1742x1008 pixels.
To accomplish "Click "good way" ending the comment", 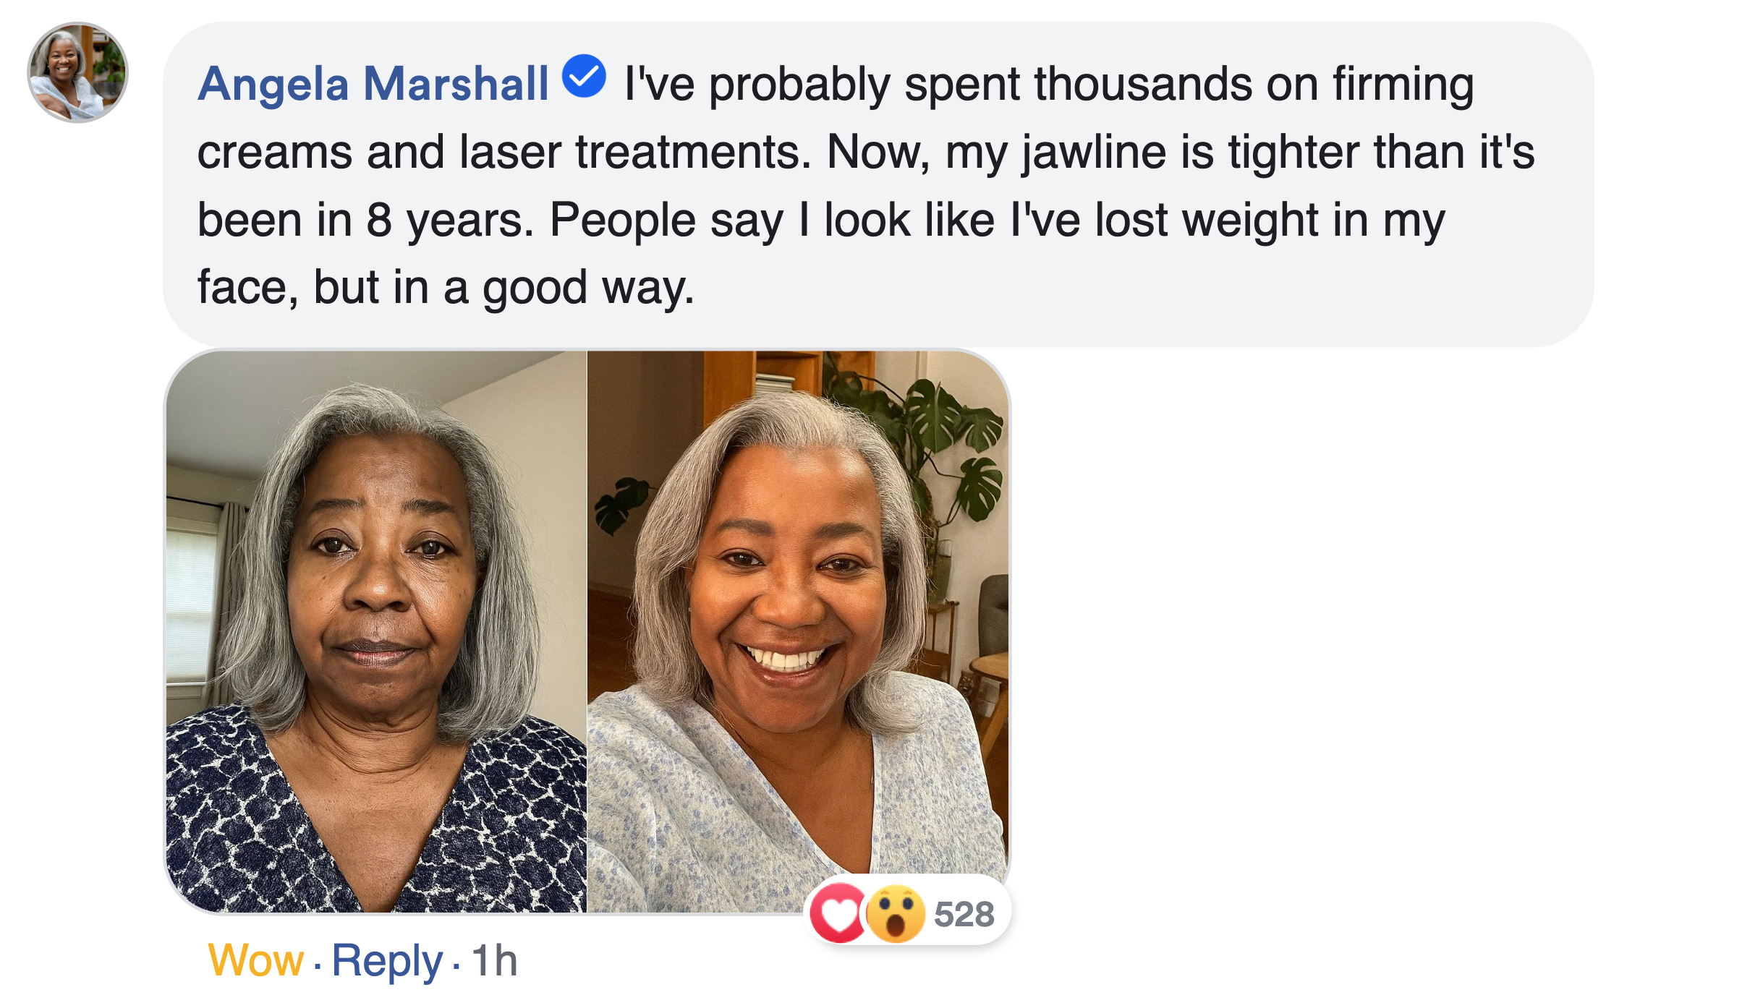I will pyautogui.click(x=587, y=288).
